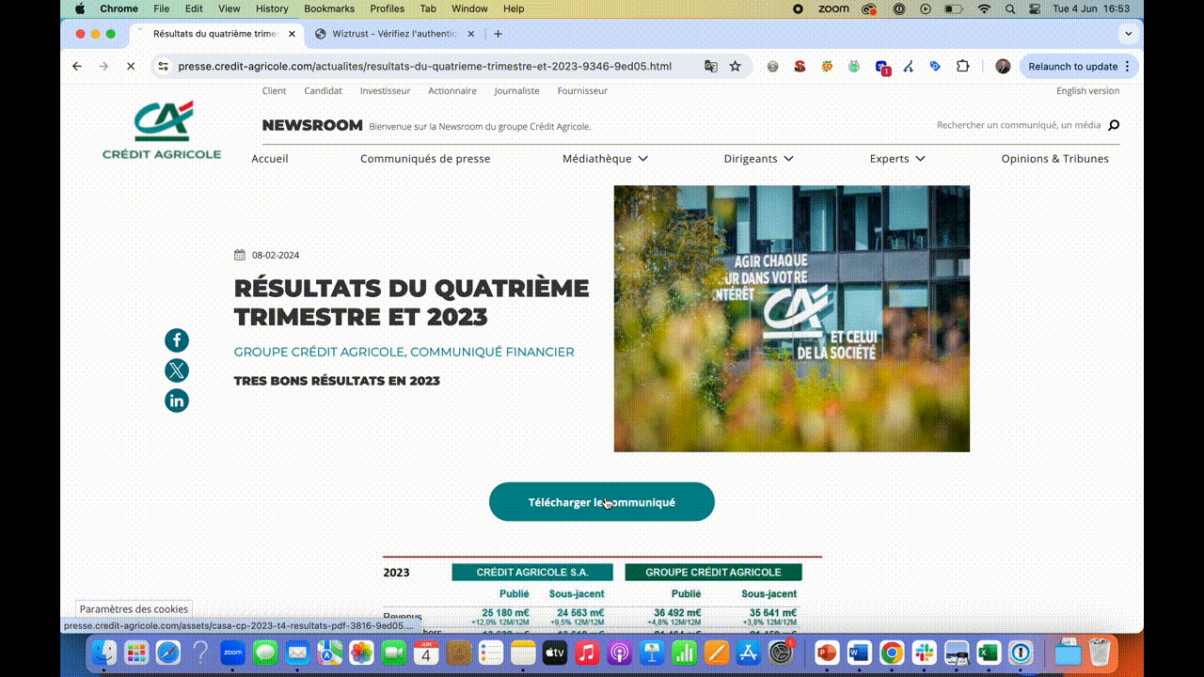Open Messages in the Dock

point(264,652)
